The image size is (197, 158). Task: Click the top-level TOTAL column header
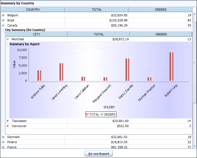click(97, 10)
